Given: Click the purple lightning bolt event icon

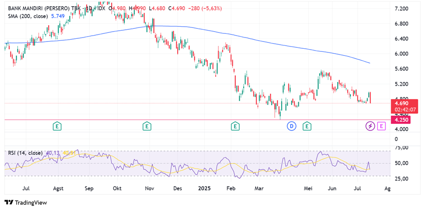Looking at the screenshot, I should click(x=370, y=126).
